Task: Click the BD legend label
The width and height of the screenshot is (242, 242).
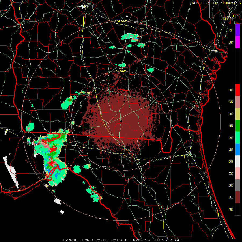Action: (231, 114)
